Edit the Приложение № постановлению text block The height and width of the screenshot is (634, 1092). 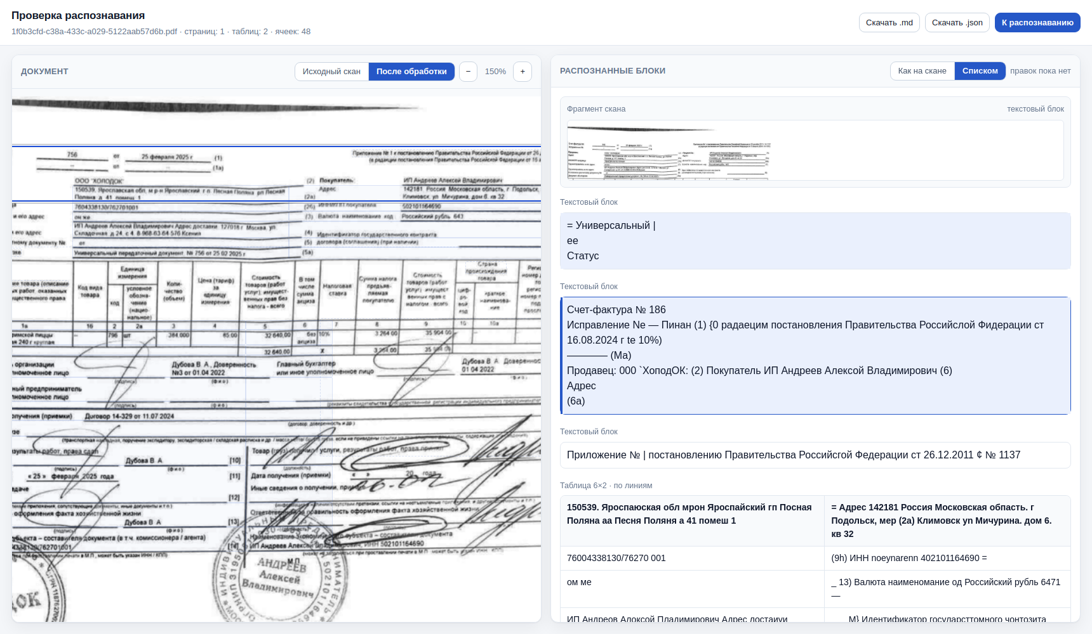[x=815, y=455]
